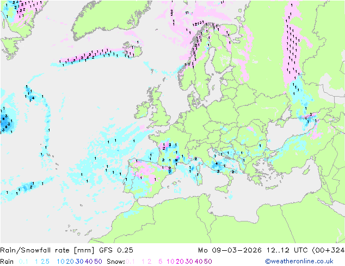Pick the Snow legend value 40
This screenshot has height=266, width=345.
coord(199,262)
